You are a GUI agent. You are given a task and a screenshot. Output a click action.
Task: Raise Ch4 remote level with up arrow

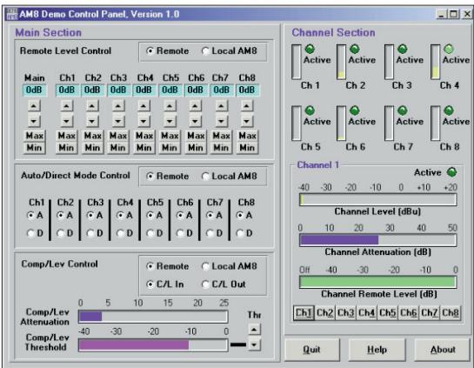tap(144, 106)
